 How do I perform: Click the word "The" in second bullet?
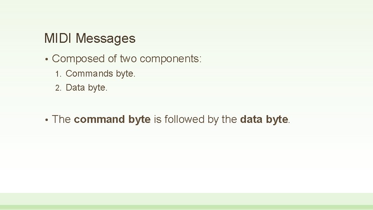tap(61, 119)
